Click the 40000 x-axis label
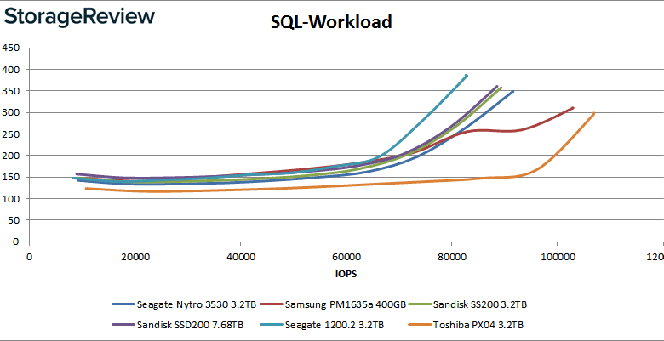Screen dimensions: 664x341 coord(240,257)
